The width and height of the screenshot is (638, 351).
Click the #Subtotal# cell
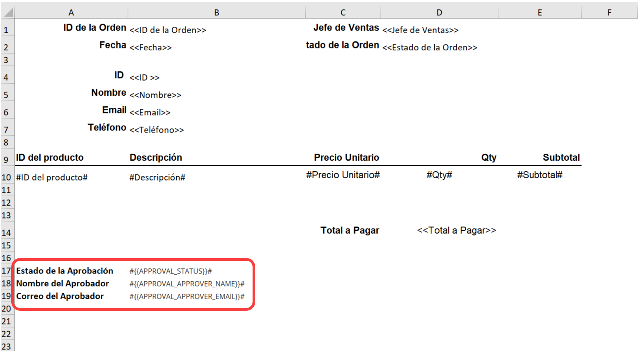point(540,175)
